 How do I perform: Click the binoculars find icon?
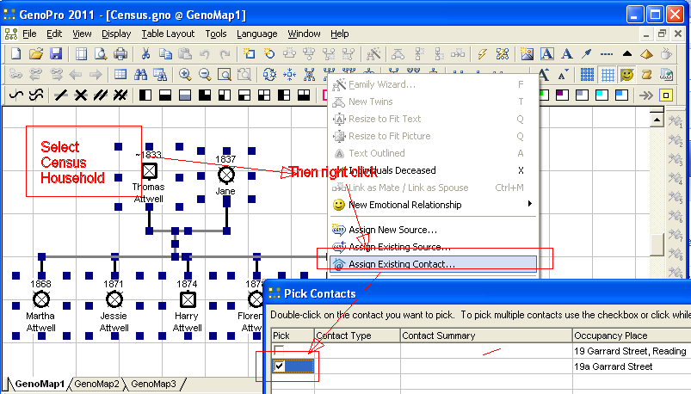coord(140,74)
